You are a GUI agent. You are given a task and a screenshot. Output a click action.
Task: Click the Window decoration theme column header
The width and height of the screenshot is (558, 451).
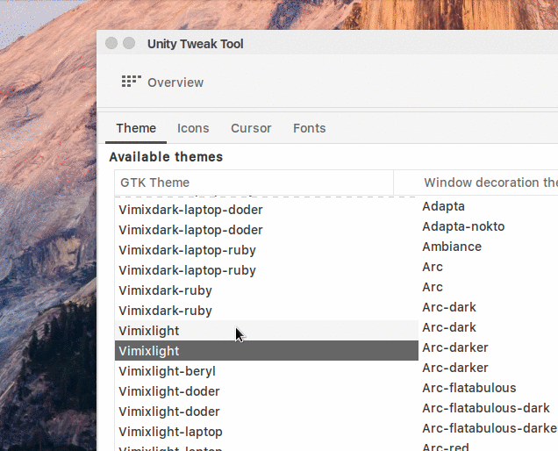476,183
